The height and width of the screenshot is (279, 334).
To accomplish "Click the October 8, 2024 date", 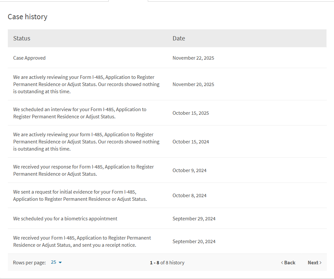I will [x=189, y=196].
